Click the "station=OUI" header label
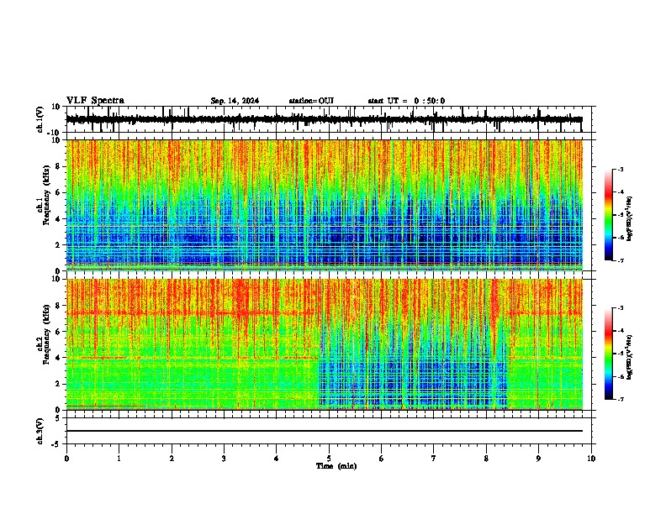 click(311, 101)
